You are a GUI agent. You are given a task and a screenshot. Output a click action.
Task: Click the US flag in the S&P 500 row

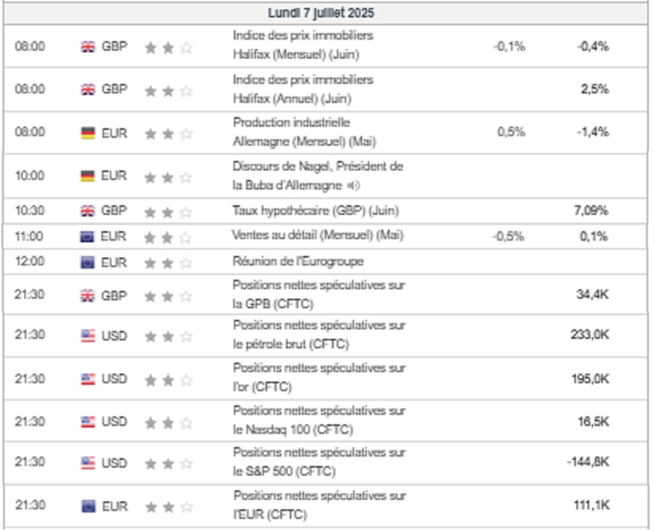[x=88, y=463]
